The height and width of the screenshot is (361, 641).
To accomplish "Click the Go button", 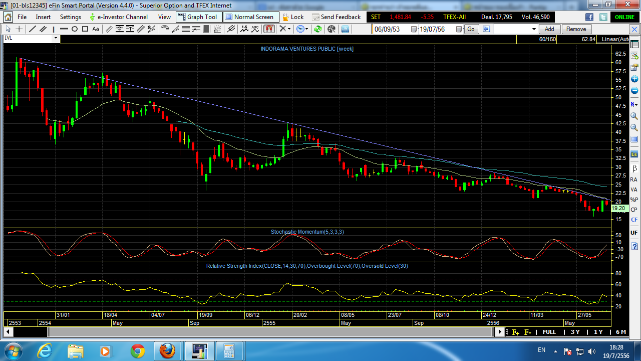I will coord(471,29).
